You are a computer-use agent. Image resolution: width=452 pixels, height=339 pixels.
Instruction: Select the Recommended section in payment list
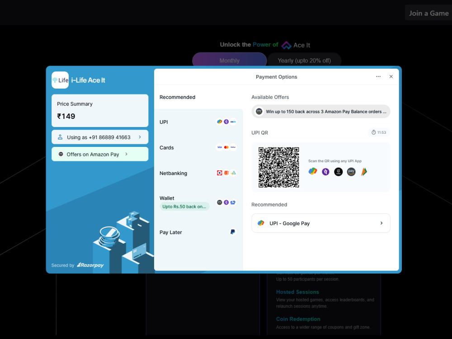[177, 97]
